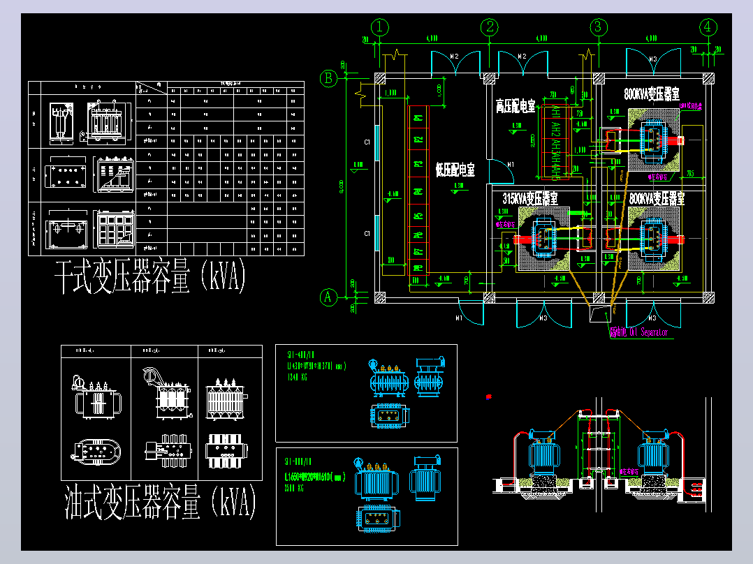Select middle-column plan view in oil transformer table
Image resolution: width=753 pixels, height=564 pixels.
point(168,451)
